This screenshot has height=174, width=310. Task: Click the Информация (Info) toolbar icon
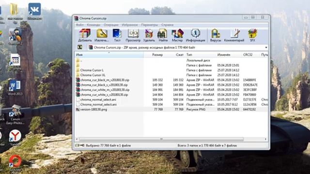point(195,35)
